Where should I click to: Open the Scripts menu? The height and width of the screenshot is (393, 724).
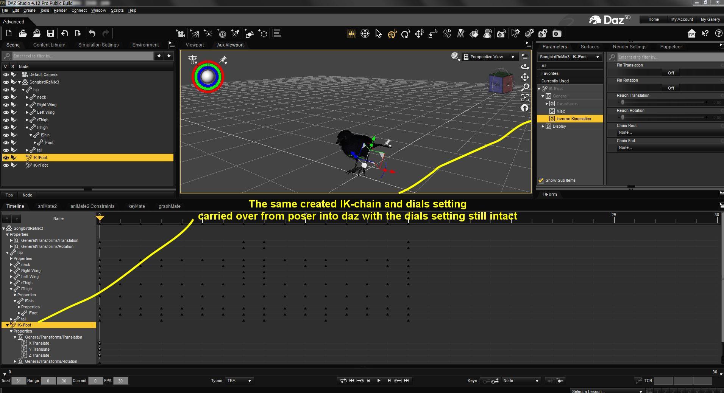(117, 10)
